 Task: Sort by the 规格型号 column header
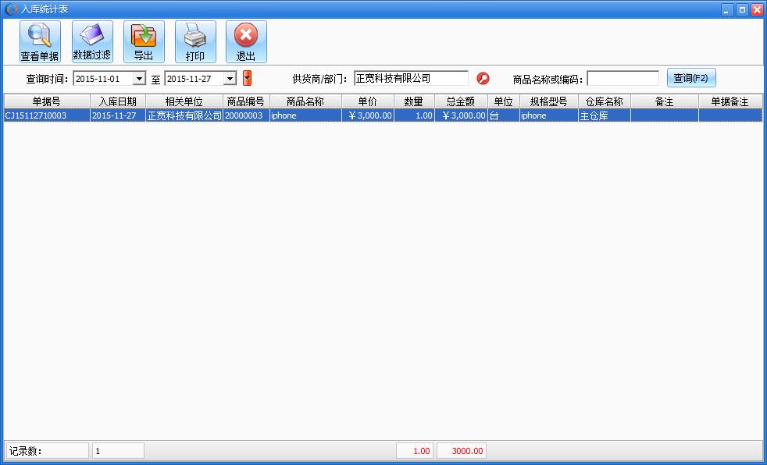click(x=548, y=101)
